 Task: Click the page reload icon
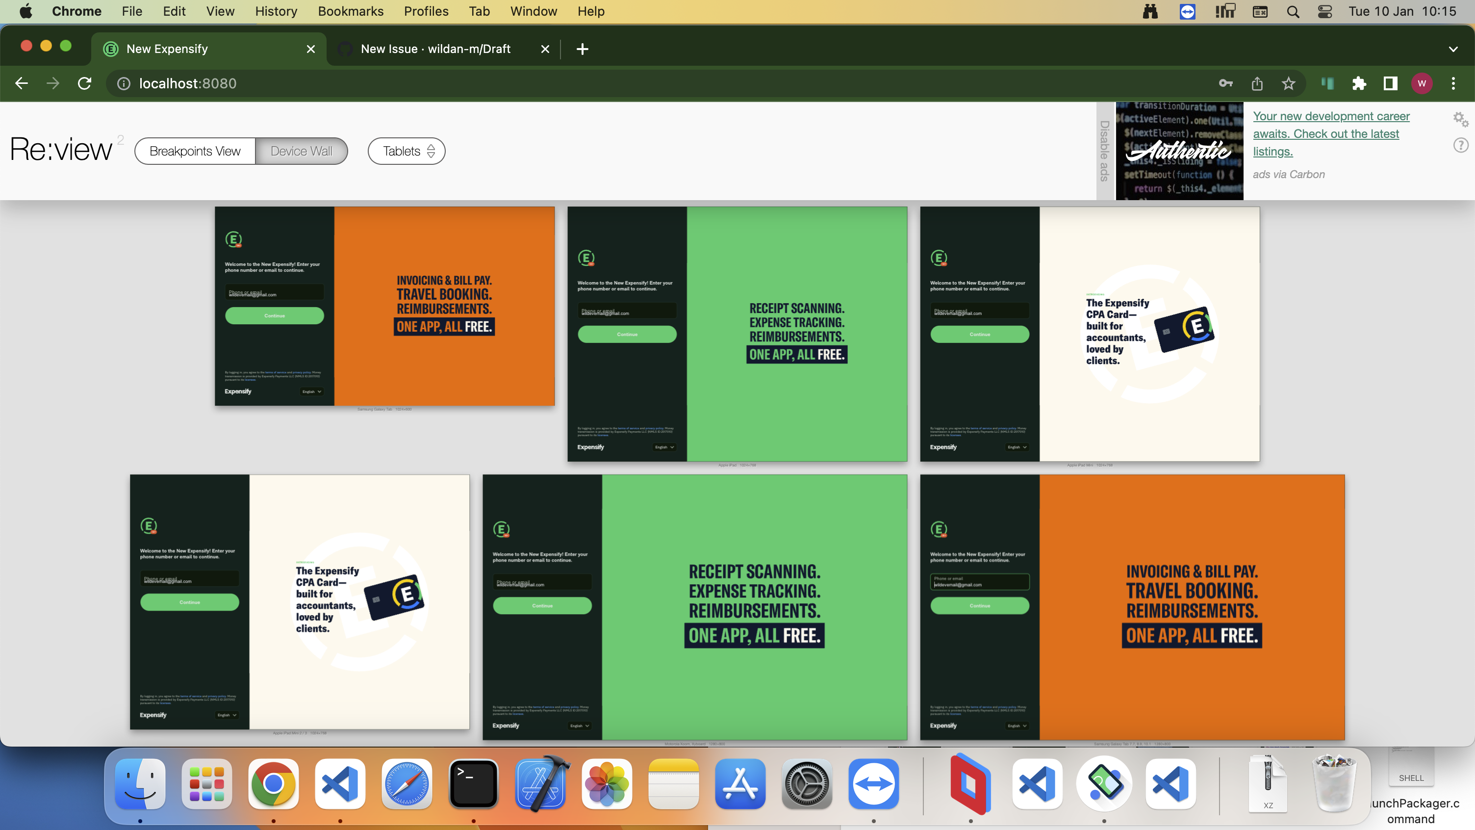click(85, 83)
